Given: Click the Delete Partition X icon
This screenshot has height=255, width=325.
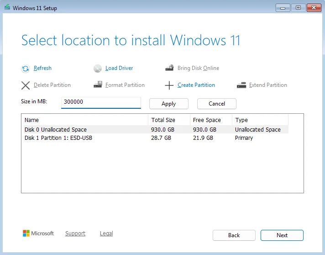Looking at the screenshot, I should pyautogui.click(x=26, y=85).
